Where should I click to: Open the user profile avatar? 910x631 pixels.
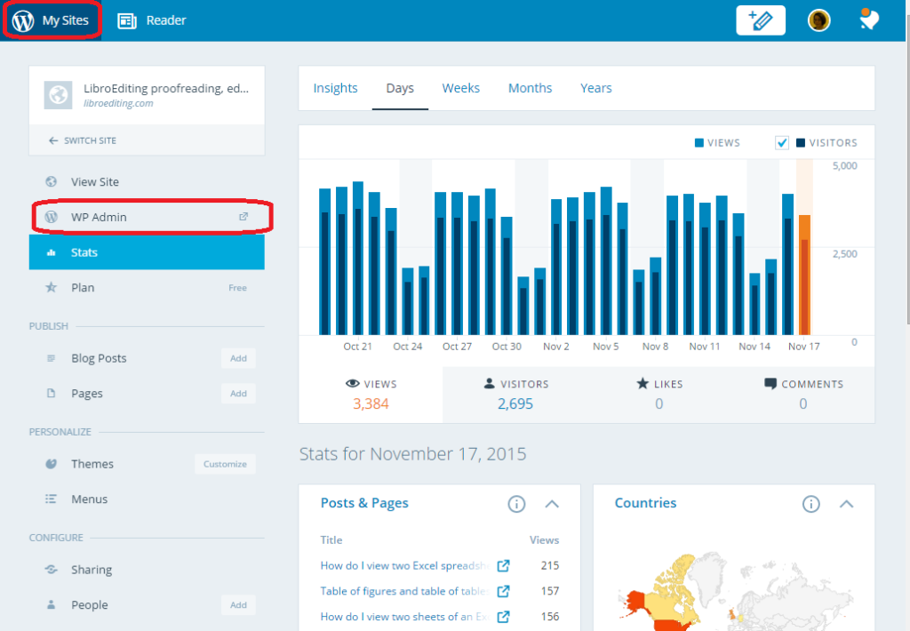[x=818, y=20]
